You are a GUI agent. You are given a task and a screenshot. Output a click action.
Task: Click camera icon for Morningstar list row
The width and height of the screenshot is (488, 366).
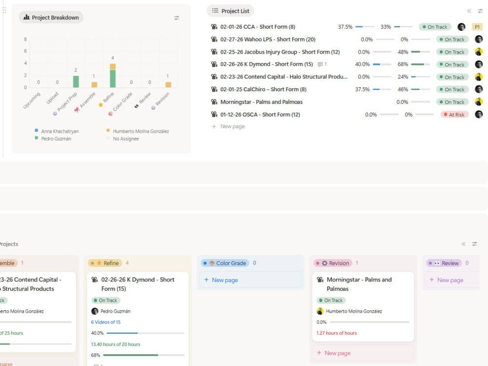[x=214, y=102]
